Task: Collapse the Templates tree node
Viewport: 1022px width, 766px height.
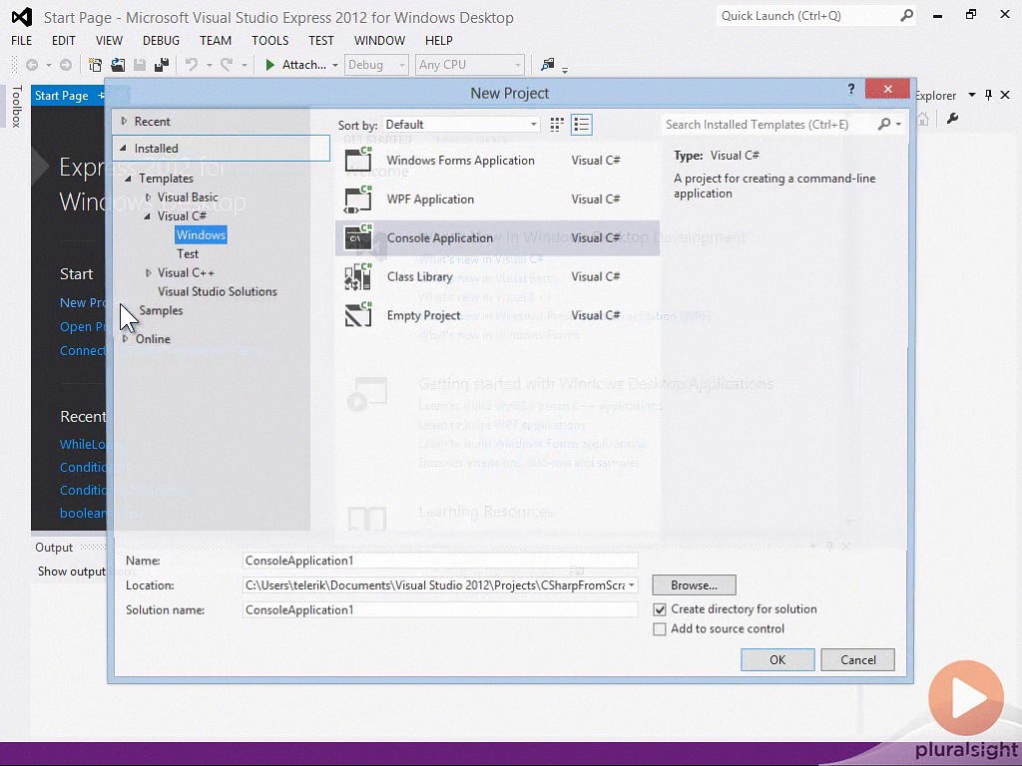Action: (129, 179)
